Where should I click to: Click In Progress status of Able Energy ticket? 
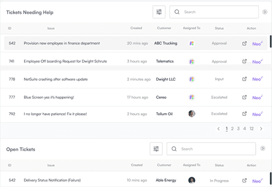219,181
